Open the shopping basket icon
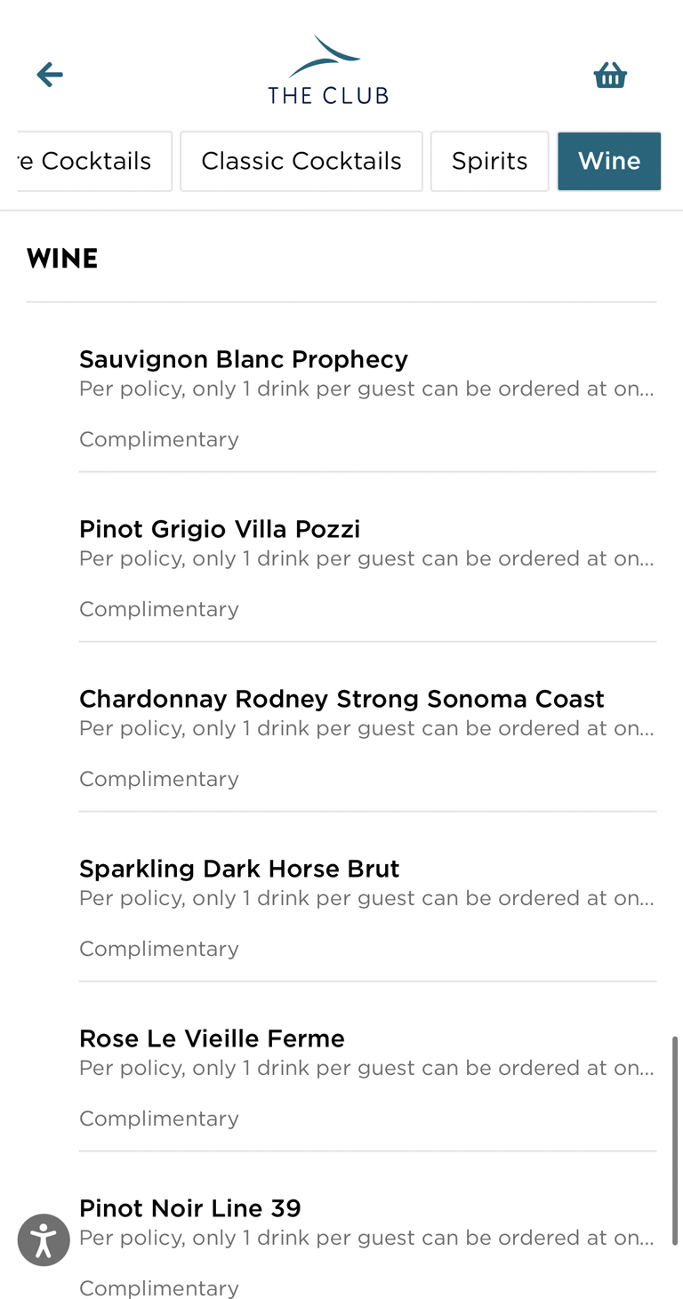683x1299 pixels. coord(610,76)
